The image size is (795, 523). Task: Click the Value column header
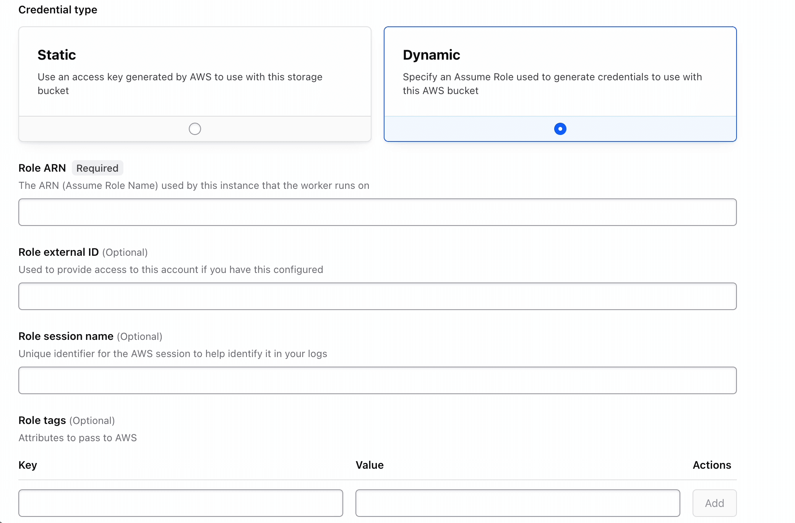coord(369,465)
